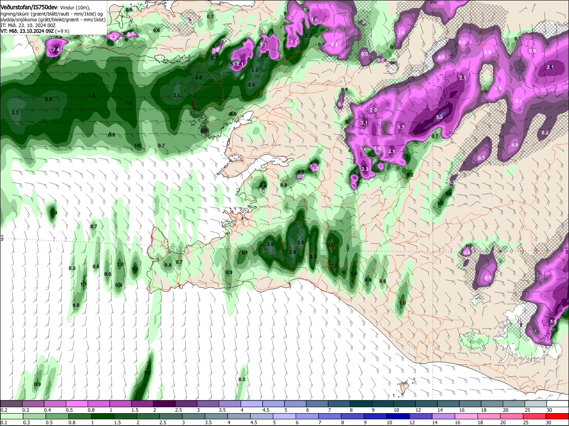Click darkest purple 2 swatch in snow legend

point(164,403)
